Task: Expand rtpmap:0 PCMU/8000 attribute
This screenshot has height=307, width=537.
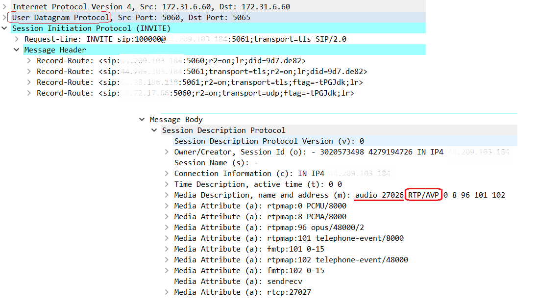Action: pyautogui.click(x=167, y=206)
